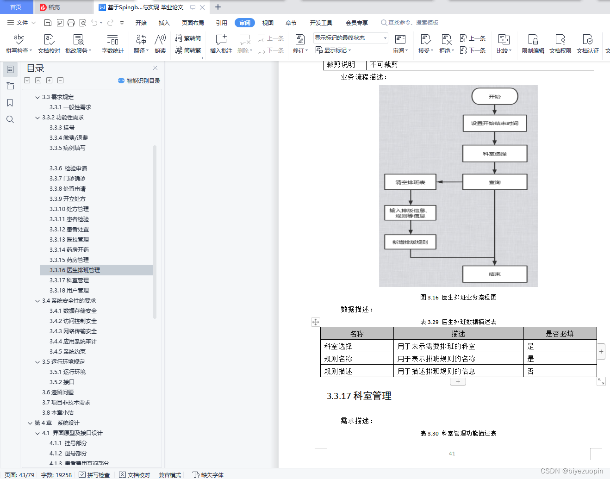Open the Translate (翻译) tool
The height and width of the screenshot is (479, 610).
(x=141, y=44)
